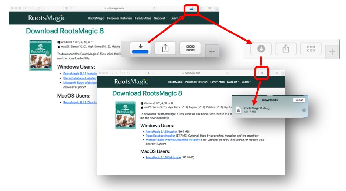The image size is (346, 191).
Task: Open sidebar dropdown arrow in front window toolbar
Action: (x=127, y=73)
